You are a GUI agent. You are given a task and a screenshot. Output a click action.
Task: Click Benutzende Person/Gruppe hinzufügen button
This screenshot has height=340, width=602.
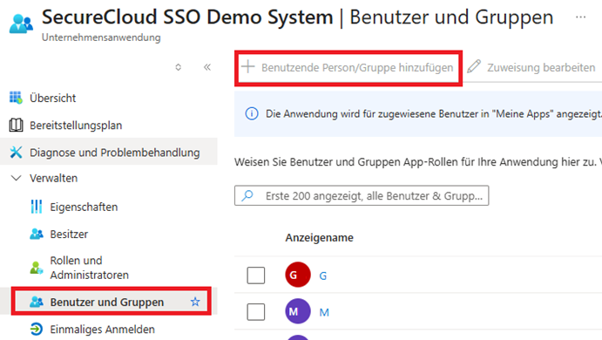point(348,68)
